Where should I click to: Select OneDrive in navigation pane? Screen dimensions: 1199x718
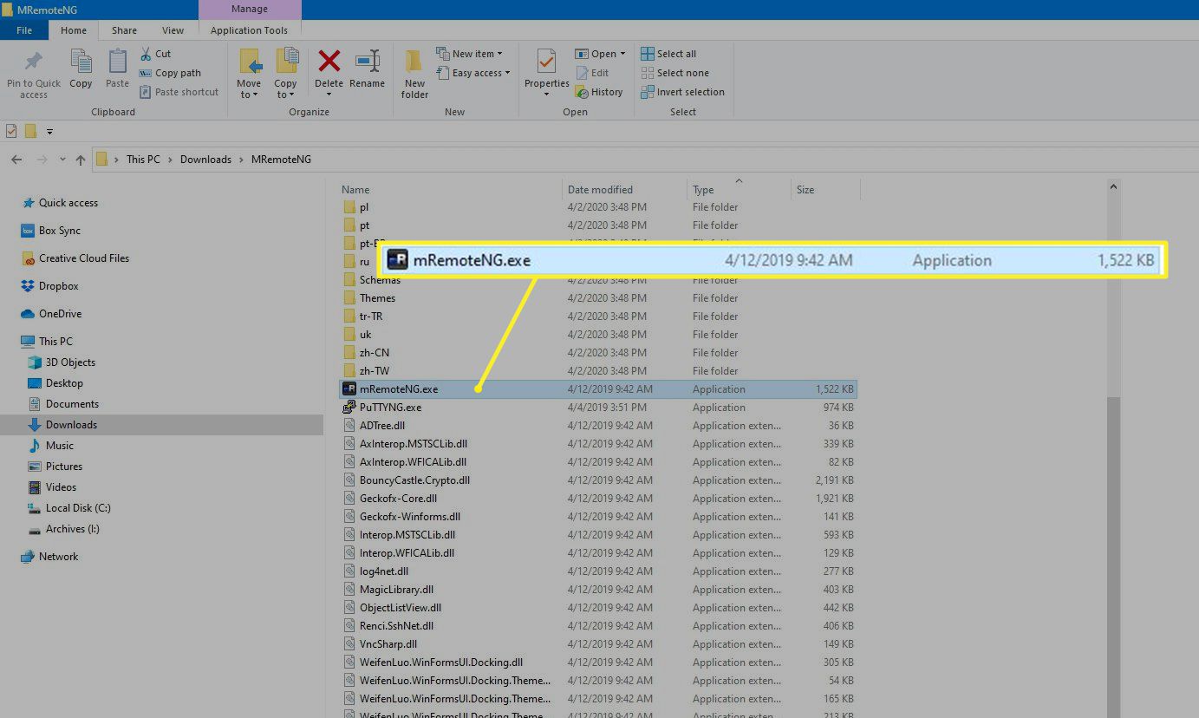pyautogui.click(x=61, y=314)
